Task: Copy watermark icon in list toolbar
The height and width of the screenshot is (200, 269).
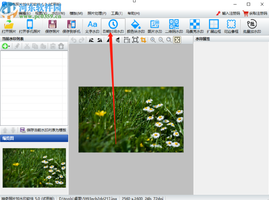Action: click(x=35, y=46)
